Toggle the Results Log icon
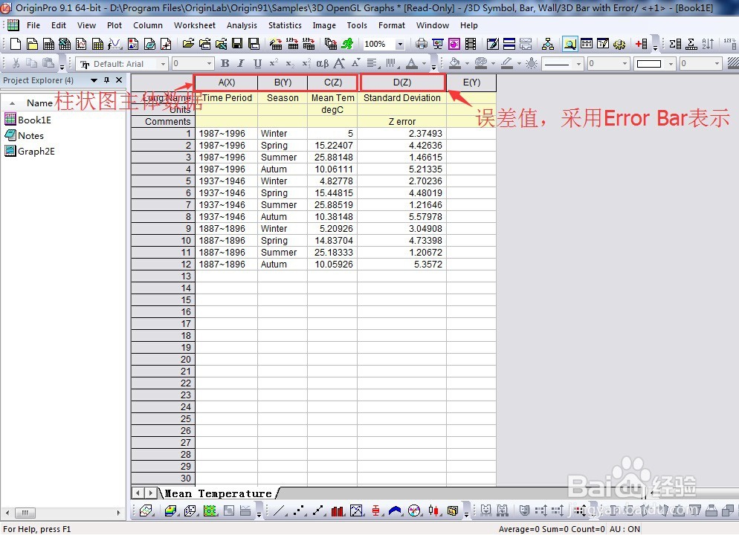 (587, 44)
